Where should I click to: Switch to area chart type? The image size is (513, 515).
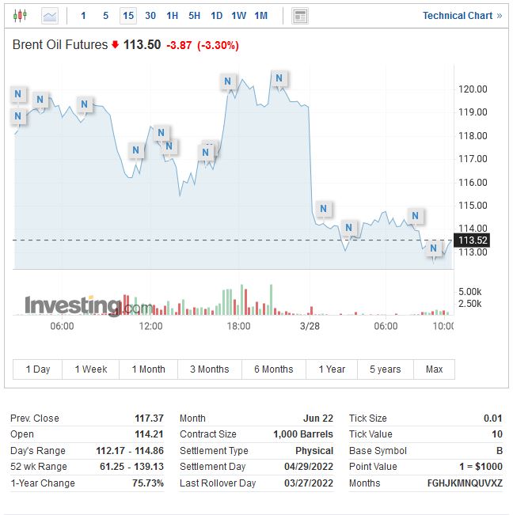[x=50, y=16]
